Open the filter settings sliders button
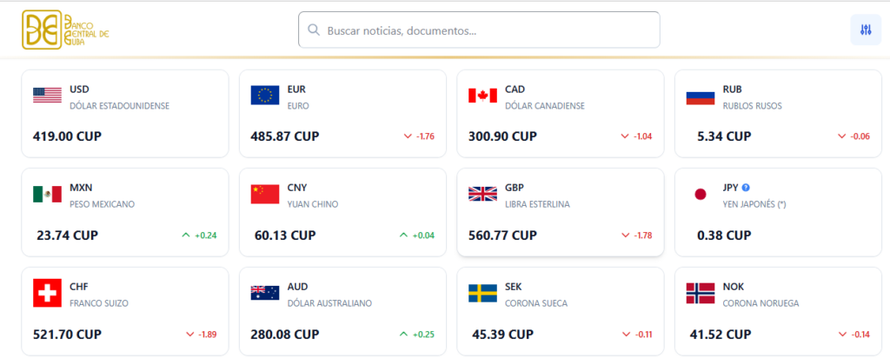890x358 pixels. tap(865, 30)
